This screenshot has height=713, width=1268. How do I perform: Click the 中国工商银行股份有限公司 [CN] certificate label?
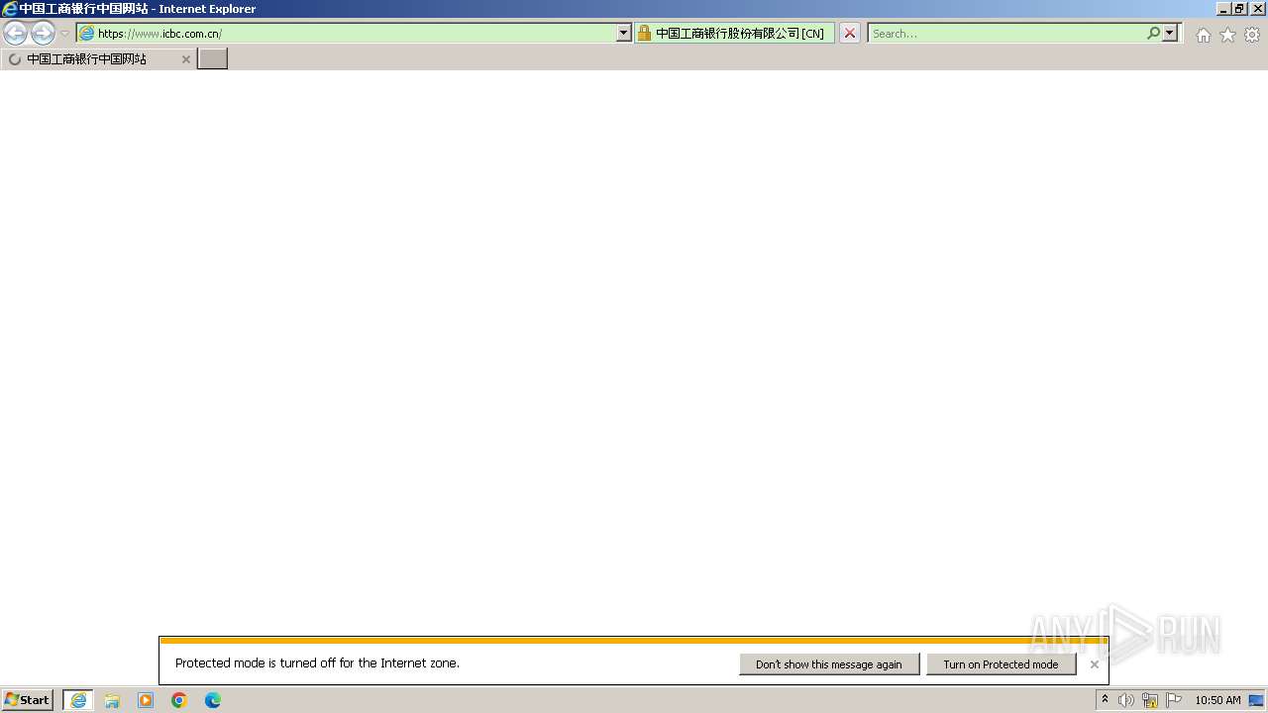tap(739, 33)
